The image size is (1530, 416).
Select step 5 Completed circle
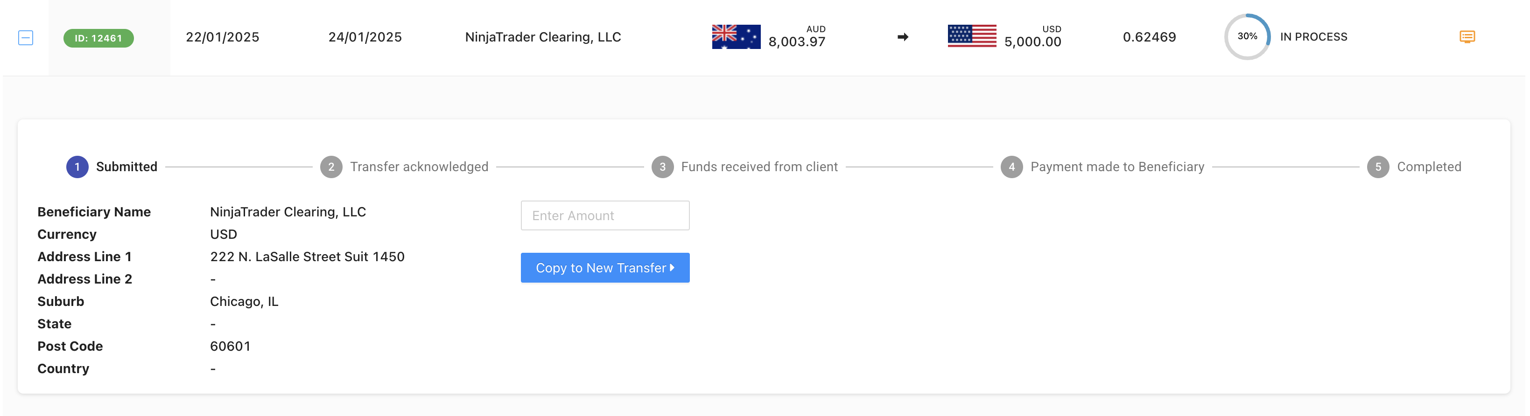(1378, 167)
